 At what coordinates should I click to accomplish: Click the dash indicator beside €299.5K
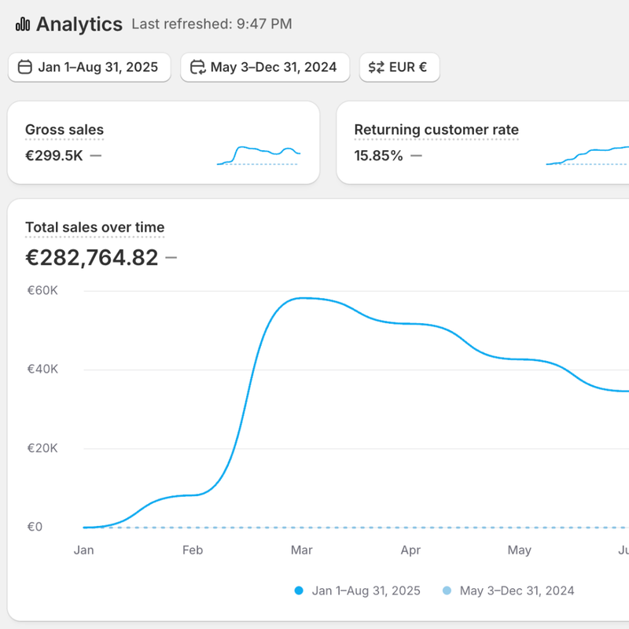coord(96,156)
